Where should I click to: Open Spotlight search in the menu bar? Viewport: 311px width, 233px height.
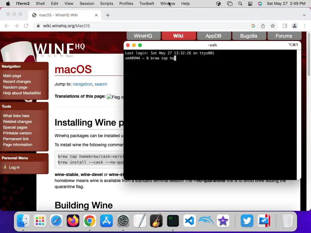[x=240, y=4]
